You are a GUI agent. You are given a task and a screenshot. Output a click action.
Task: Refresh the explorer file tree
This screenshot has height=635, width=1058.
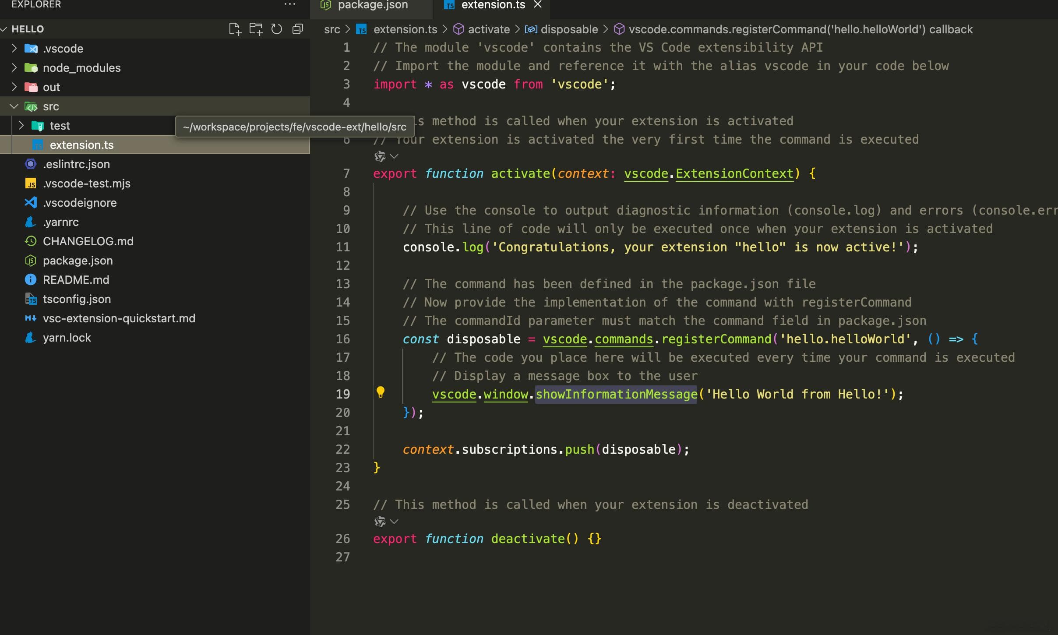(x=277, y=29)
